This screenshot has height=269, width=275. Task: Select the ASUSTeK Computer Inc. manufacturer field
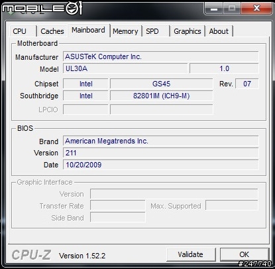[x=160, y=56]
